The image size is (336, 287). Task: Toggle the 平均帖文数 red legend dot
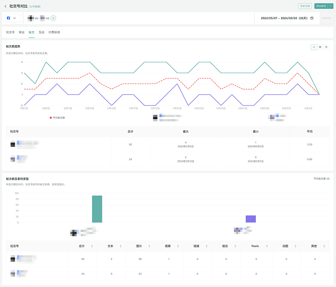(51, 118)
